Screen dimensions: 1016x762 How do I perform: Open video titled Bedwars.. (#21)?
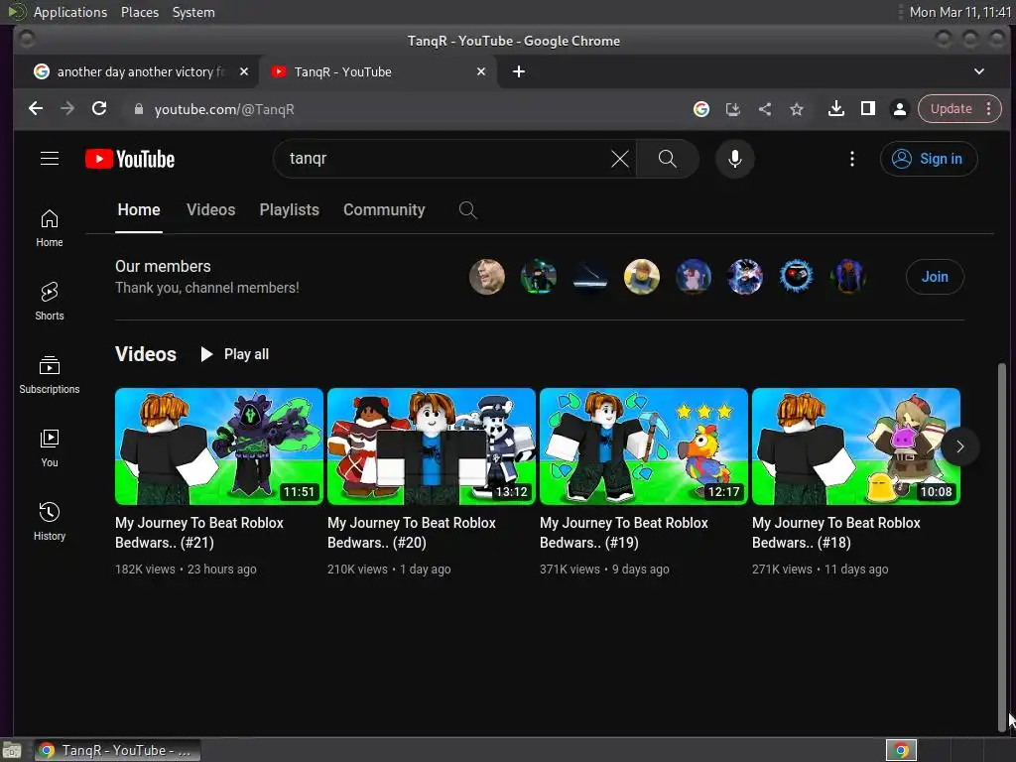tap(198, 533)
